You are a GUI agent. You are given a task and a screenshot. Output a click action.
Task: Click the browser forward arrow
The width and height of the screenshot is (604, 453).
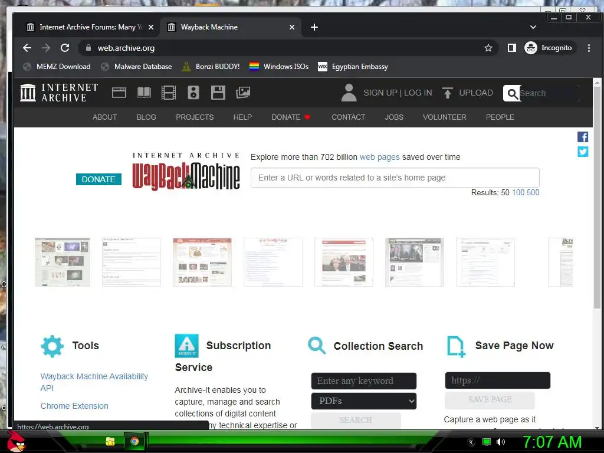pyautogui.click(x=46, y=48)
